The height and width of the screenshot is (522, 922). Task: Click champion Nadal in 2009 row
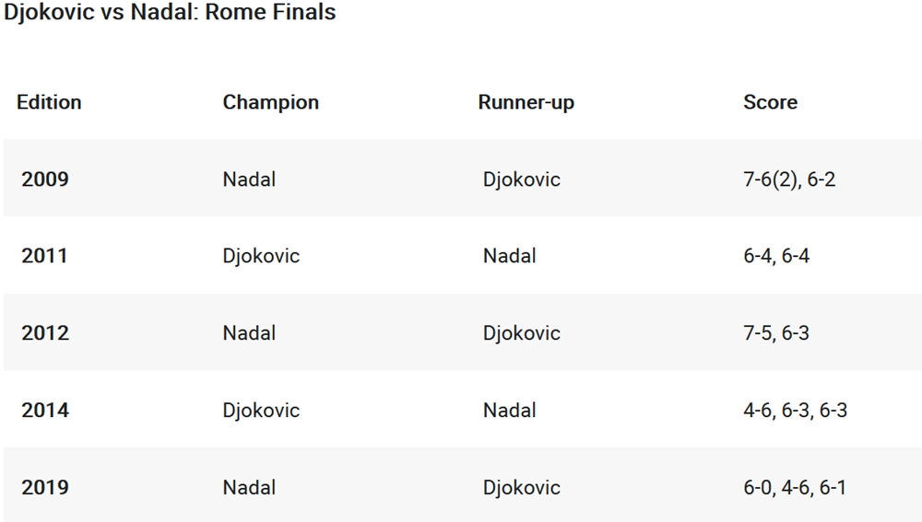click(249, 179)
